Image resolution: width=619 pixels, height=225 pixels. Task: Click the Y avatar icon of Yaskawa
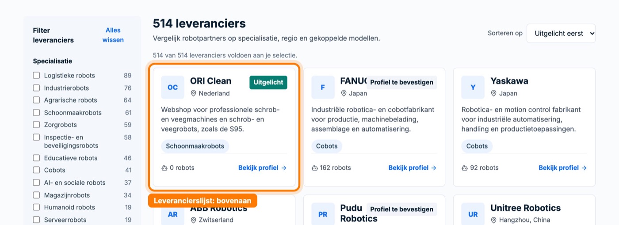pyautogui.click(x=473, y=88)
